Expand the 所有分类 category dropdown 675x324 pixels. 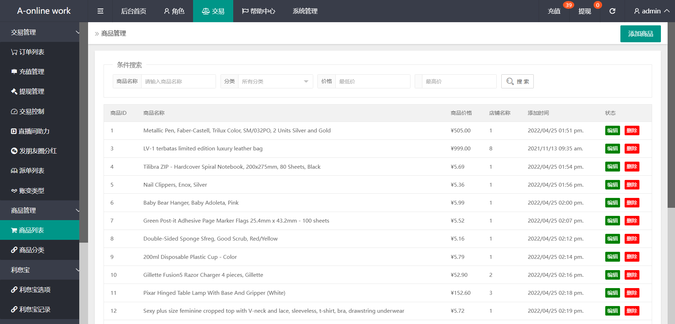(275, 81)
